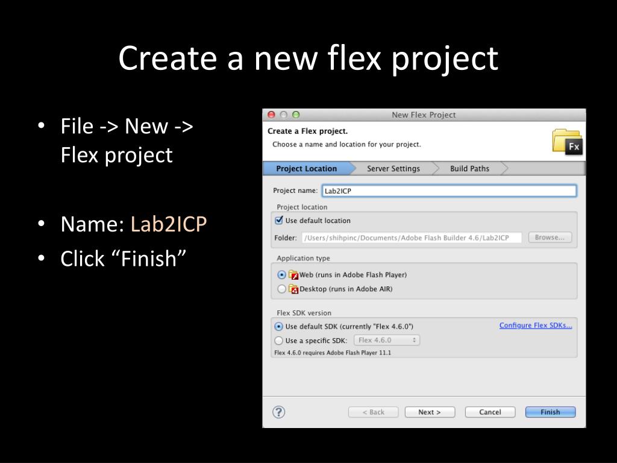Click the 'Project location' group label

[302, 207]
